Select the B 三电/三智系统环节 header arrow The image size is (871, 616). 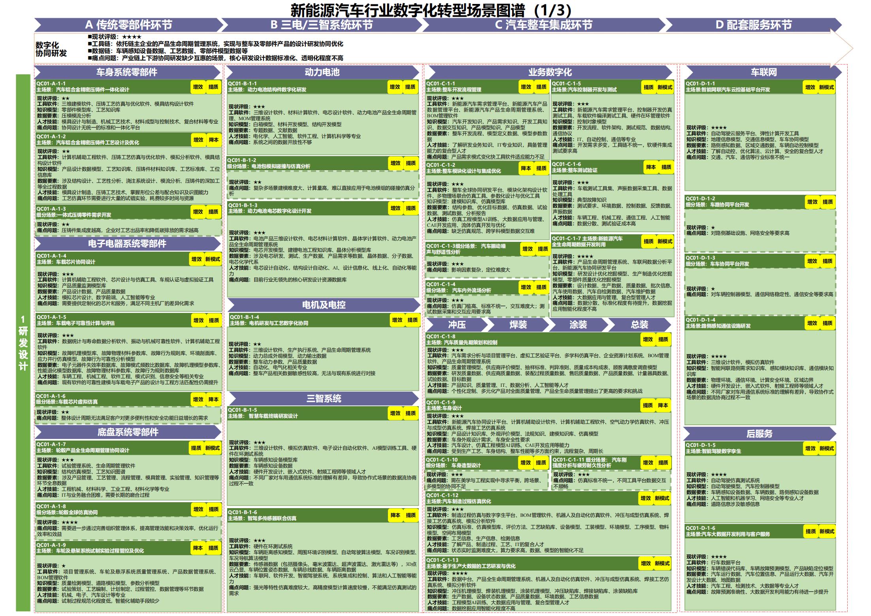click(322, 25)
